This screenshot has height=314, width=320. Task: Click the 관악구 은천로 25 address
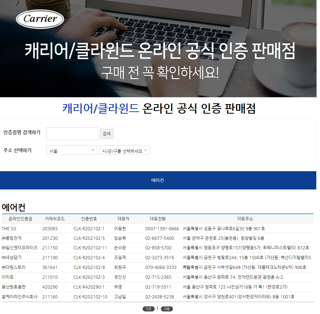[x=223, y=238]
